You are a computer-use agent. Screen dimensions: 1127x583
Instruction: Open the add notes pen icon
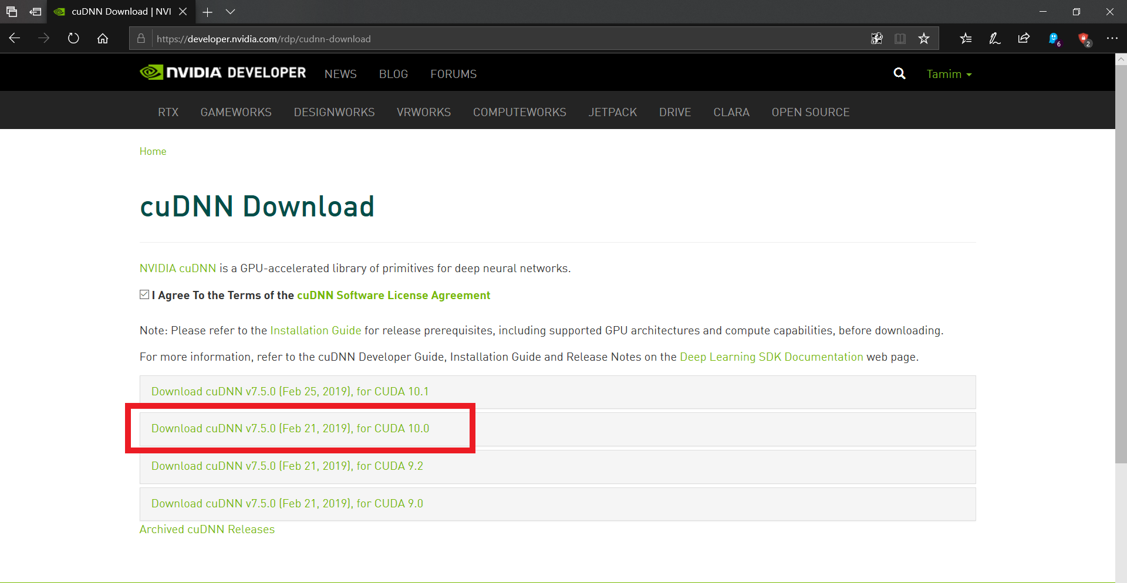[x=994, y=39]
